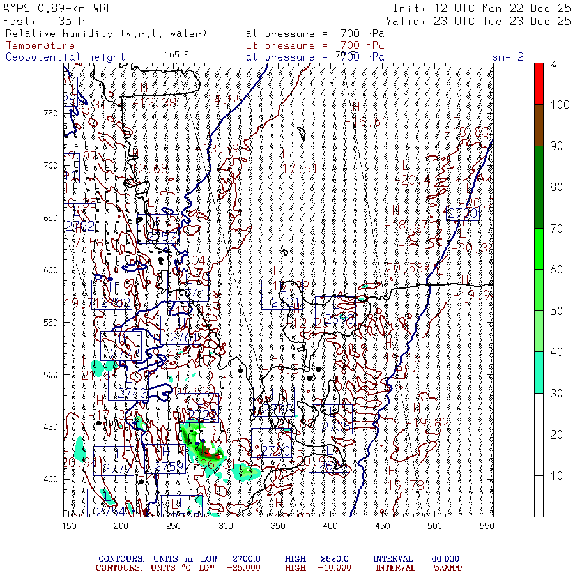
Task: Click the white 10–20 colorbar segment
Action: pos(539,455)
